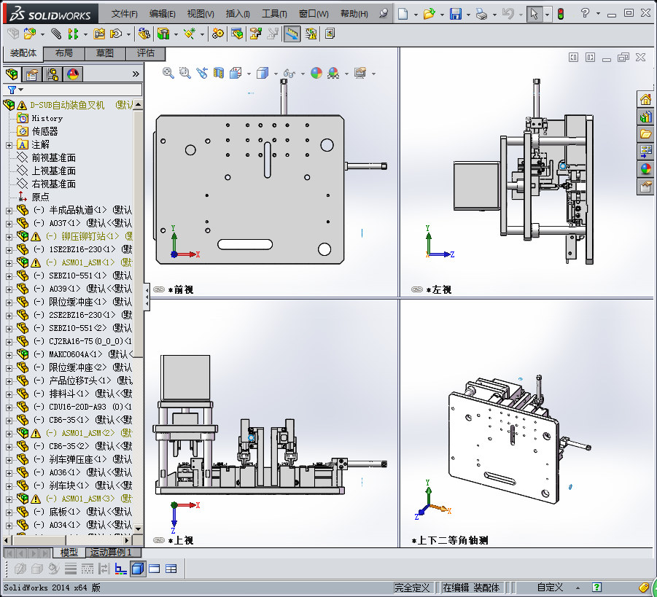Screen dimensions: 657x597
Task: Expand the 注解 tree node
Action: tap(9, 145)
